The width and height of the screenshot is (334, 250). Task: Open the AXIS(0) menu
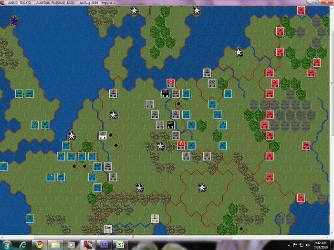(13, 3)
